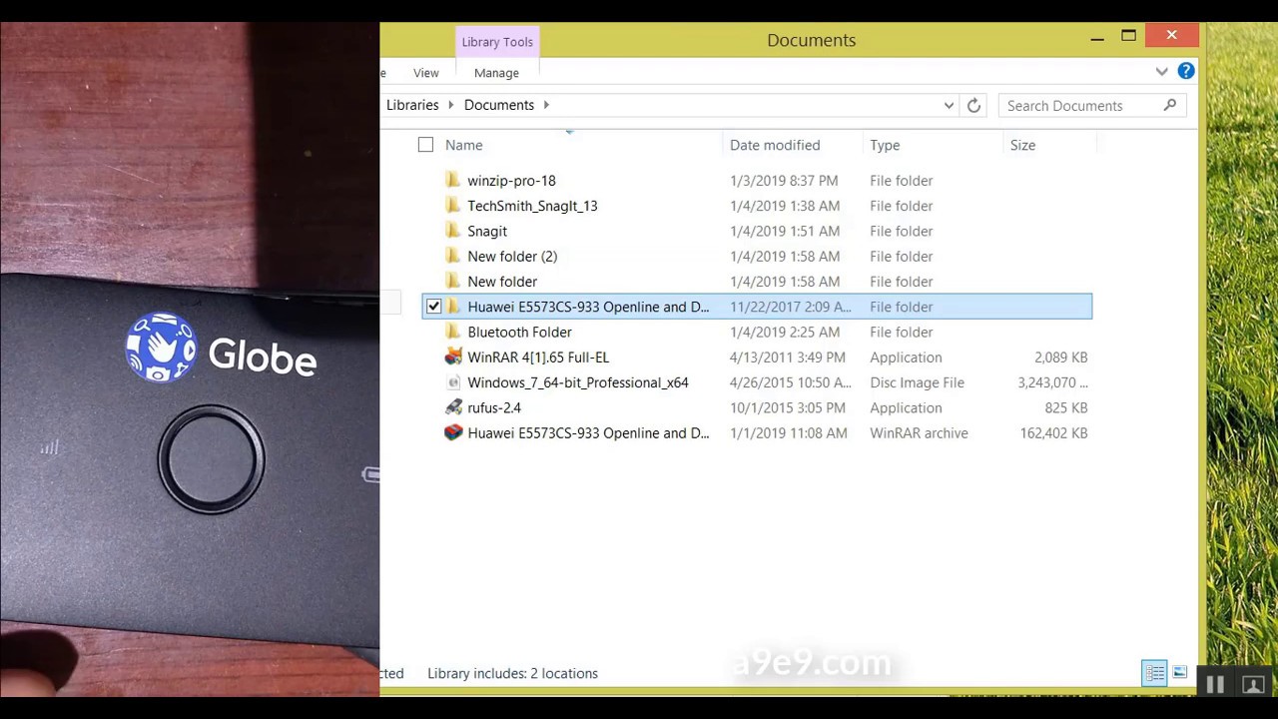Sort by Date modified column
This screenshot has width=1278, height=719.
775,145
